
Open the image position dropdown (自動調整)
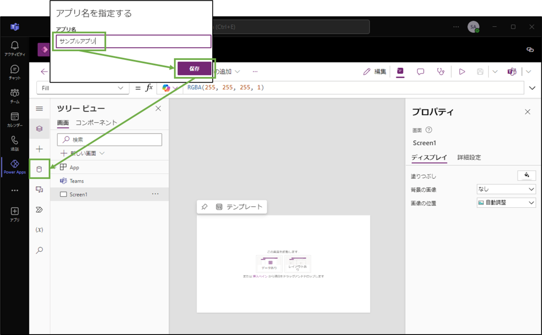506,203
